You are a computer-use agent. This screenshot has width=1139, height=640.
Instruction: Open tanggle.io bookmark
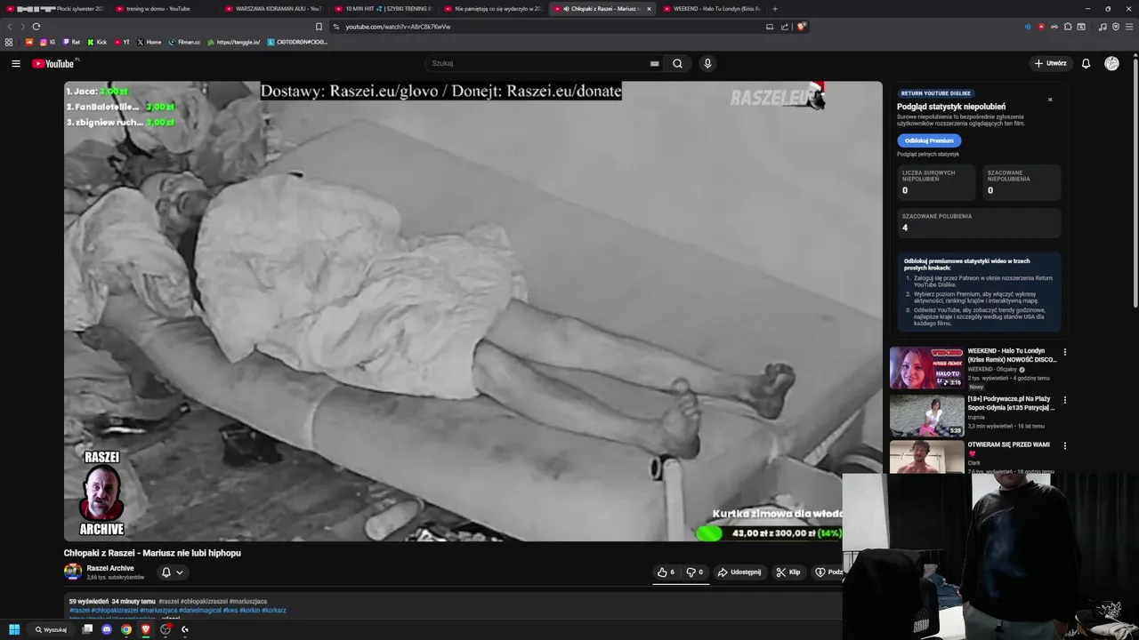click(x=233, y=42)
